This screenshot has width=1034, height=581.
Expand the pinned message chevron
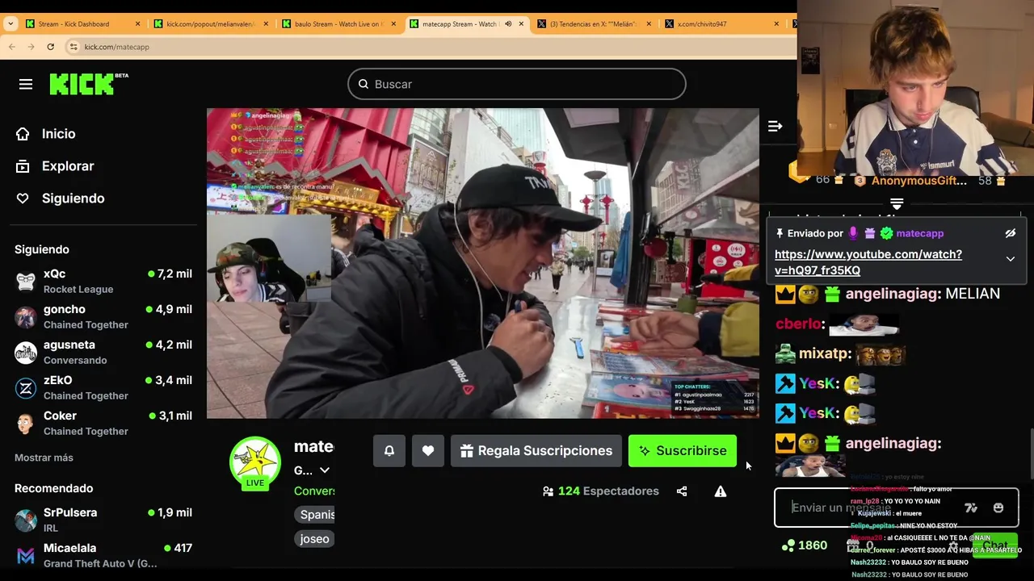1010,259
